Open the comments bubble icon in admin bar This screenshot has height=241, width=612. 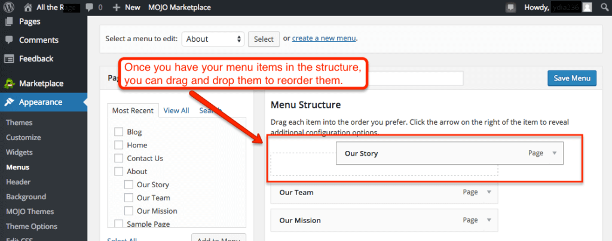click(x=90, y=7)
